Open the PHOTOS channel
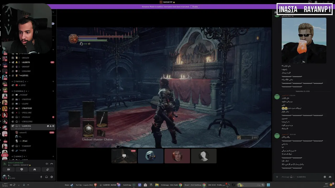335x188 pixels. pyautogui.click(x=33, y=99)
